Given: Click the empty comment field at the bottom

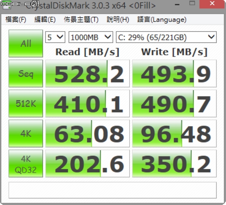Looking at the screenshot, I should [113, 190].
